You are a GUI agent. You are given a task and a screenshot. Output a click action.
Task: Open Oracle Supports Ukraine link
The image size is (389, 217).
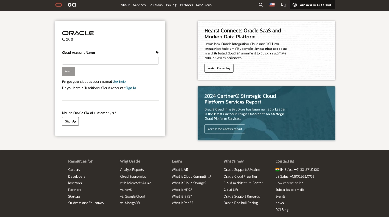coord(242,170)
